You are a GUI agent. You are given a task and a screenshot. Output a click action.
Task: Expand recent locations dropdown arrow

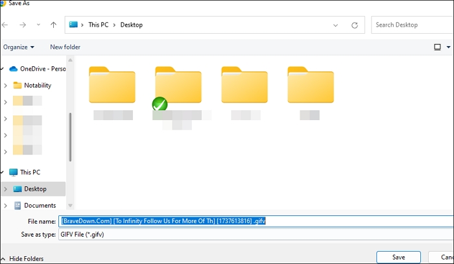(x=38, y=25)
